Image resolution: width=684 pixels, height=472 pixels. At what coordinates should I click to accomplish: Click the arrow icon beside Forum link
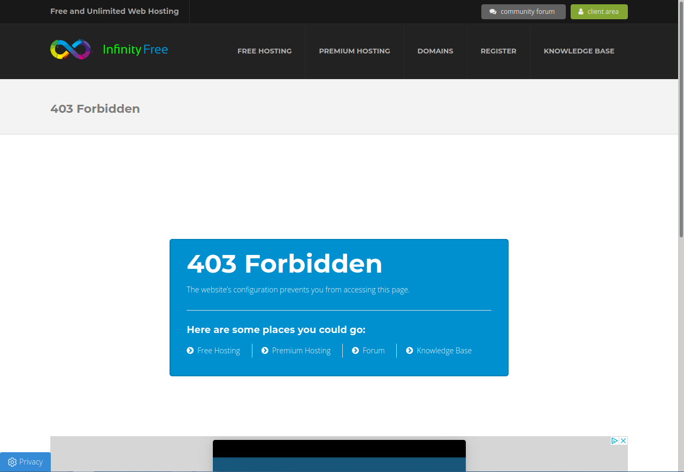[x=355, y=351]
